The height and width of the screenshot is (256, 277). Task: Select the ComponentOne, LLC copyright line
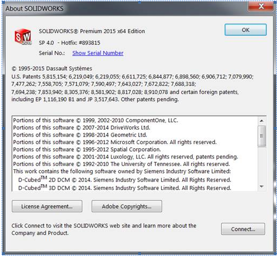pyautogui.click(x=95, y=121)
